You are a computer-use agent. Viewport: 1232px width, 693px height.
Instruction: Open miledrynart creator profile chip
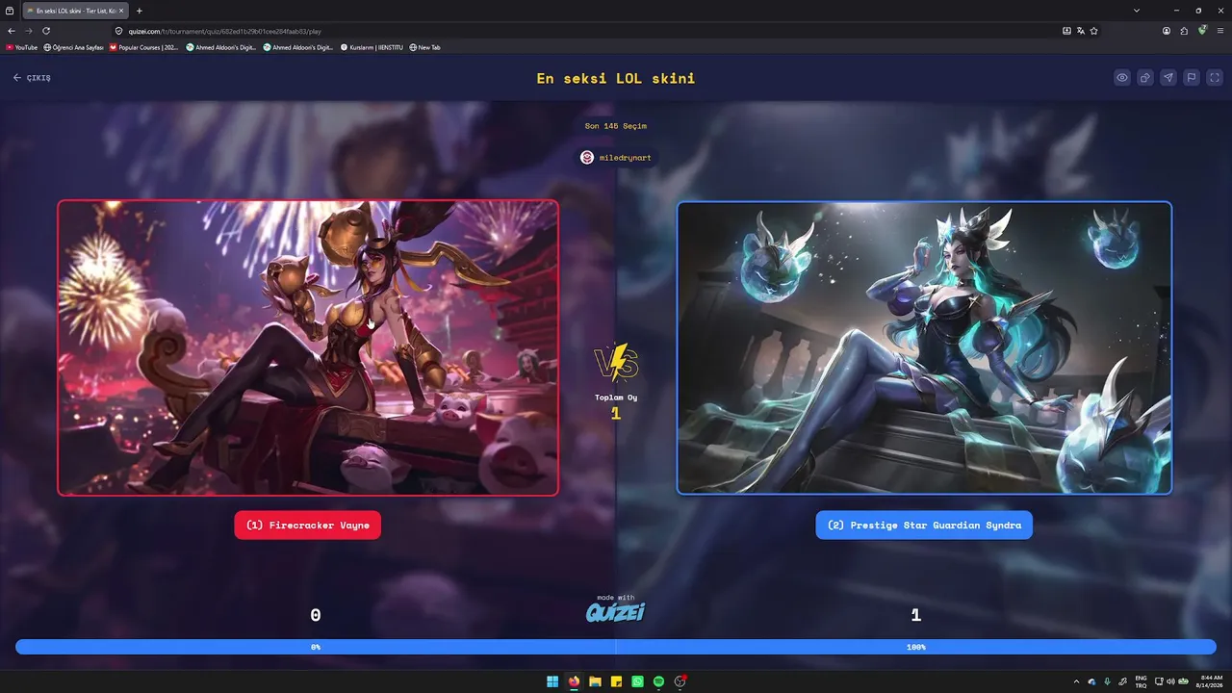pyautogui.click(x=616, y=157)
